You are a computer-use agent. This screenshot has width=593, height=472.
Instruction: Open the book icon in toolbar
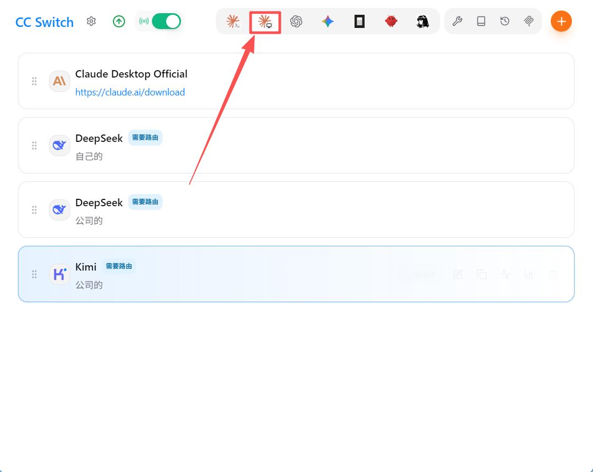click(x=481, y=21)
